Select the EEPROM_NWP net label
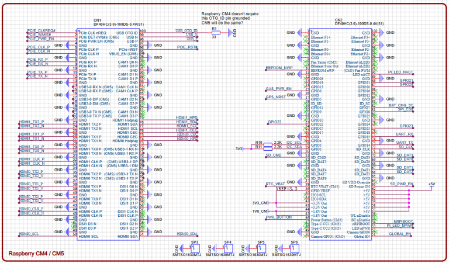The height and width of the screenshot is (263, 449). pyautogui.click(x=279, y=68)
